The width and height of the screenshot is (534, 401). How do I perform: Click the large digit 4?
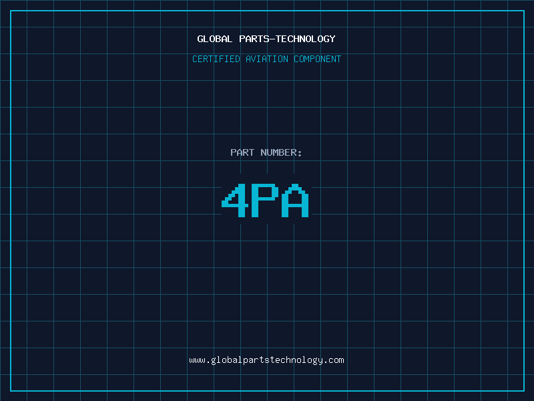pyautogui.click(x=235, y=200)
